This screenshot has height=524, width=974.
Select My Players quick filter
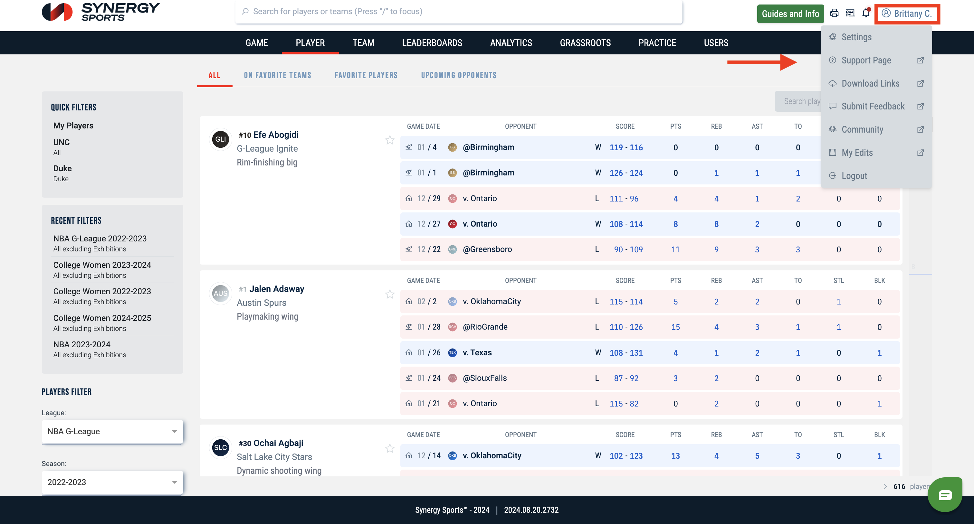coord(73,126)
